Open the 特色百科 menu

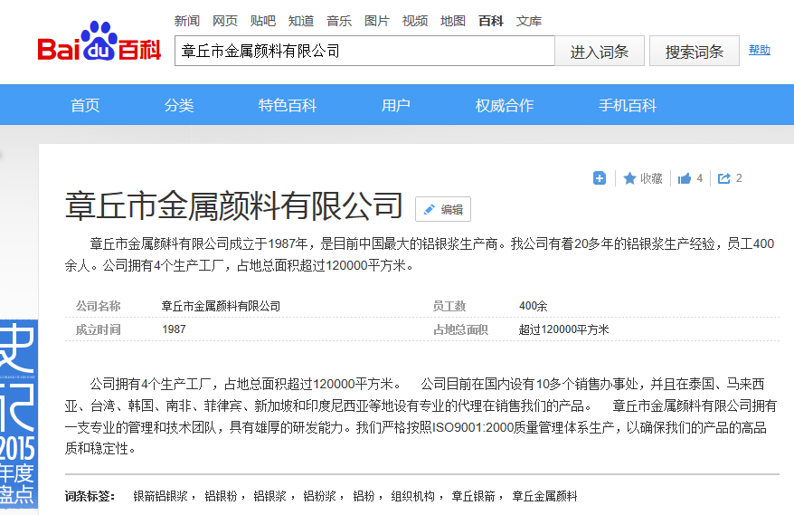(288, 105)
